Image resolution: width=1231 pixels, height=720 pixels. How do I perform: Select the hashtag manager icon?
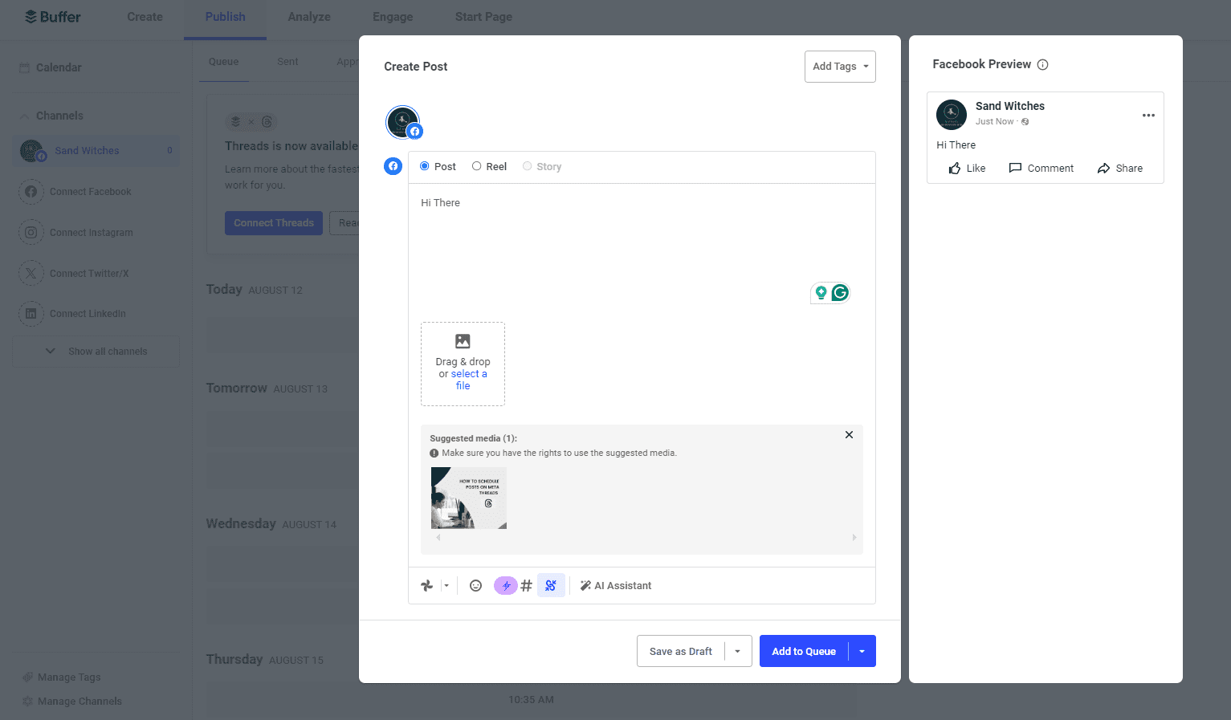pos(526,585)
